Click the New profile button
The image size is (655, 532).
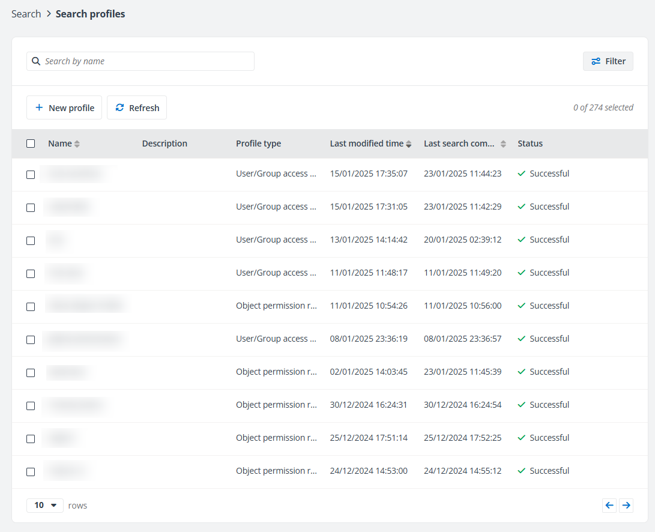pyautogui.click(x=64, y=107)
